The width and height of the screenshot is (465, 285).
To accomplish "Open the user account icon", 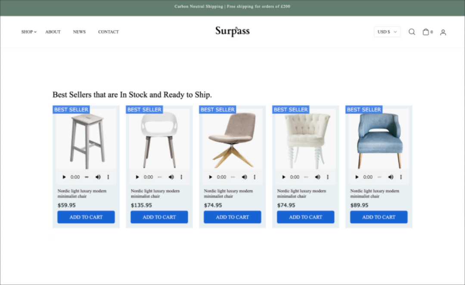I will (443, 32).
